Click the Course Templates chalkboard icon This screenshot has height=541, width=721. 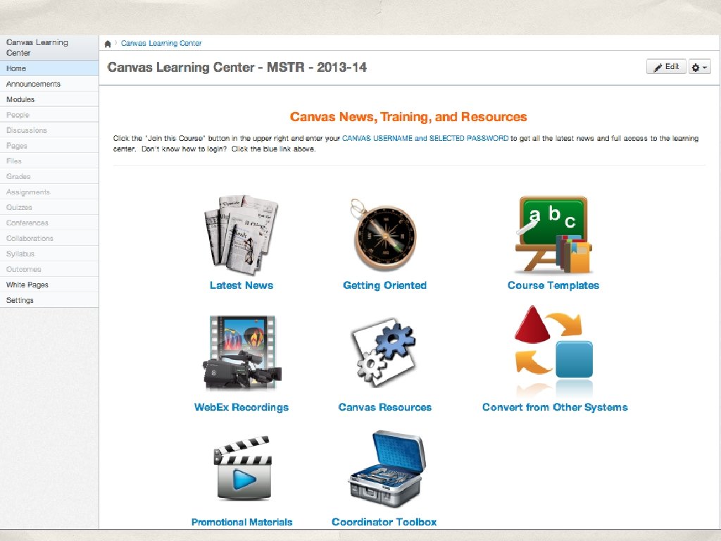point(553,235)
